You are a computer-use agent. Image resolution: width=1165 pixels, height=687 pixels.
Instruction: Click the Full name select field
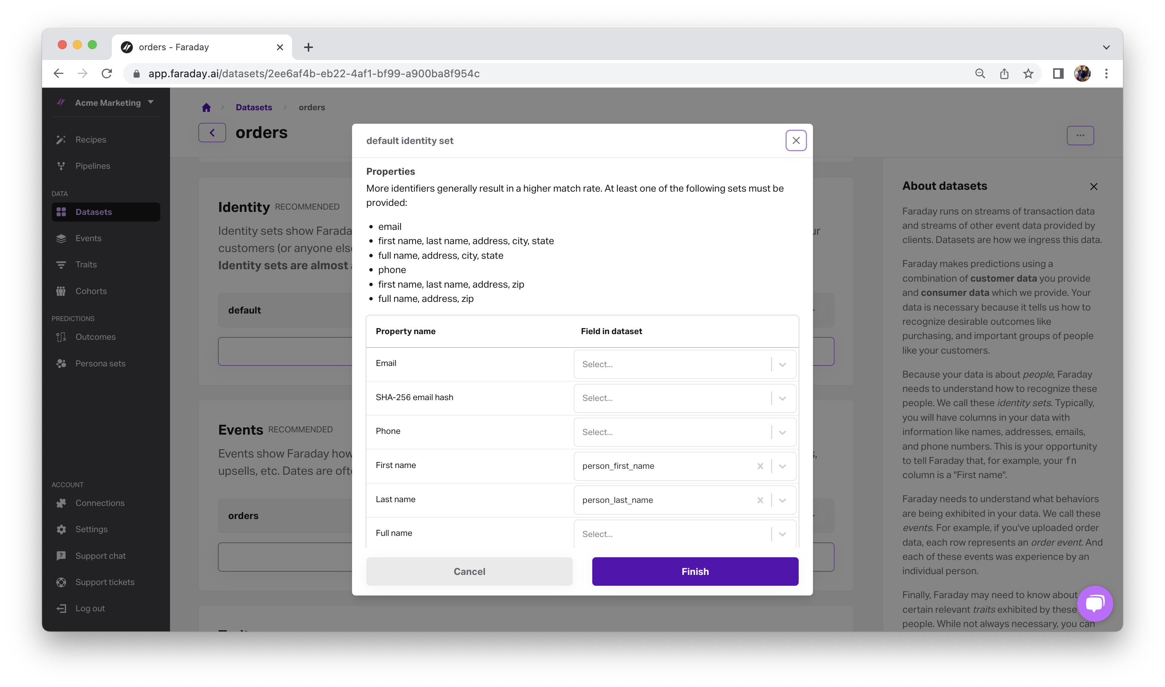672,534
